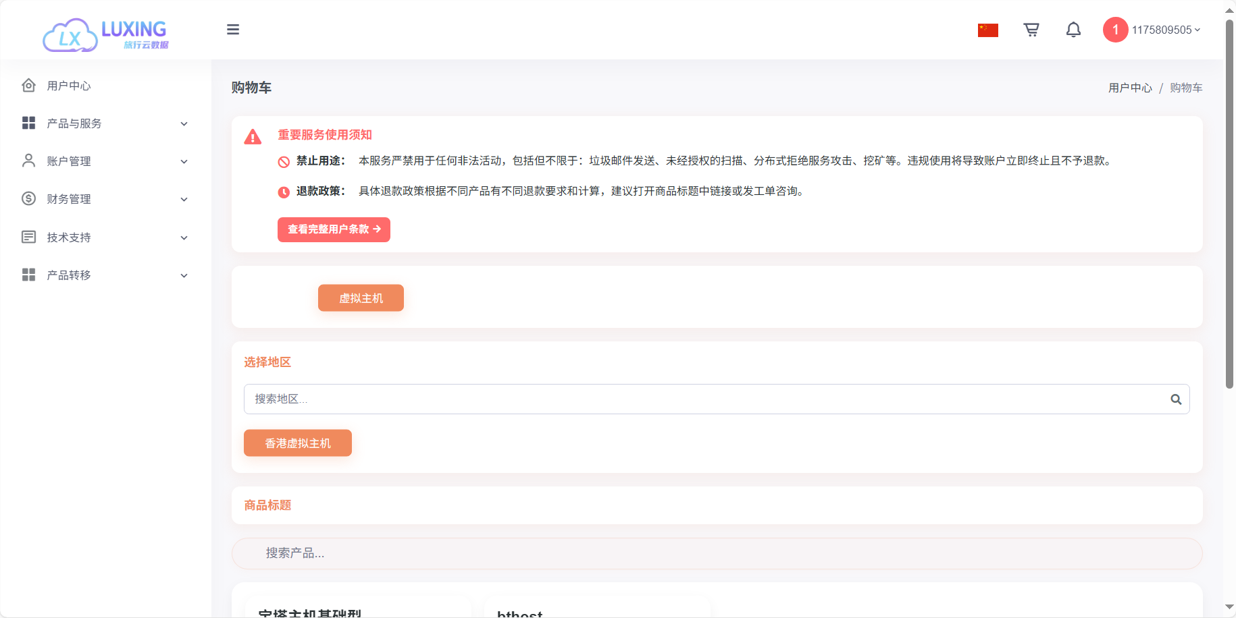Select the 香港虚拟主机 region button
This screenshot has width=1236, height=618.
298,443
